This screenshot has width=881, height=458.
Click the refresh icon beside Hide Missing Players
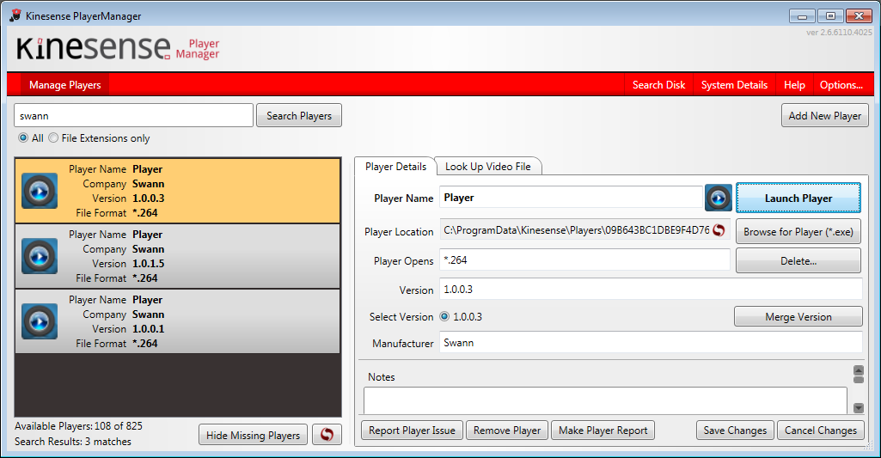point(327,435)
